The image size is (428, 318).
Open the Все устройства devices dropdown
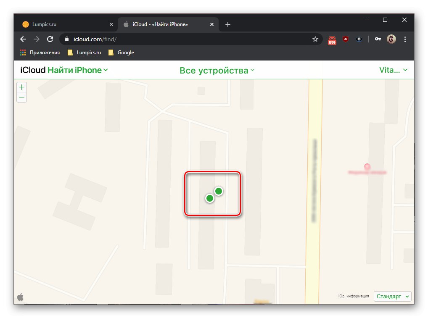click(217, 71)
